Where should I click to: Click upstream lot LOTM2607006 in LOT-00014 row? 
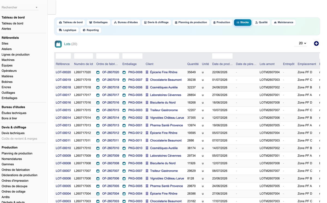270,118
